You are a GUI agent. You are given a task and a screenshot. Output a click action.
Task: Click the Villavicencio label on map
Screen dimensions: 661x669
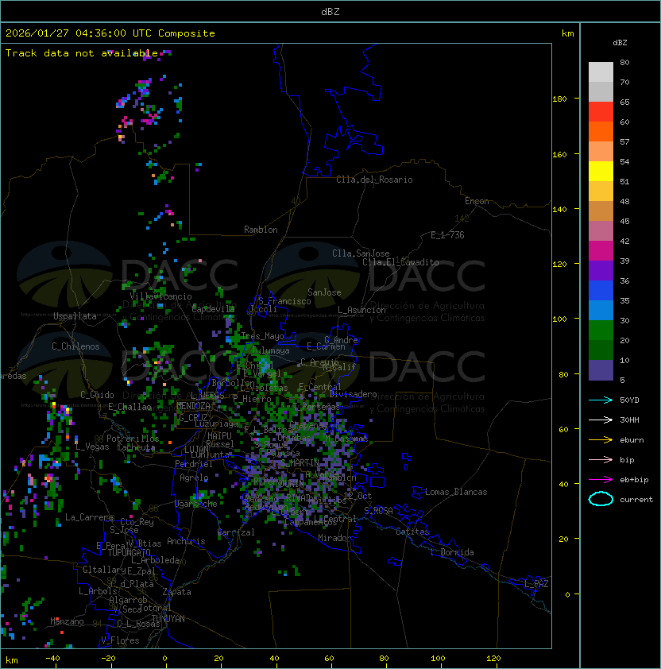(160, 296)
